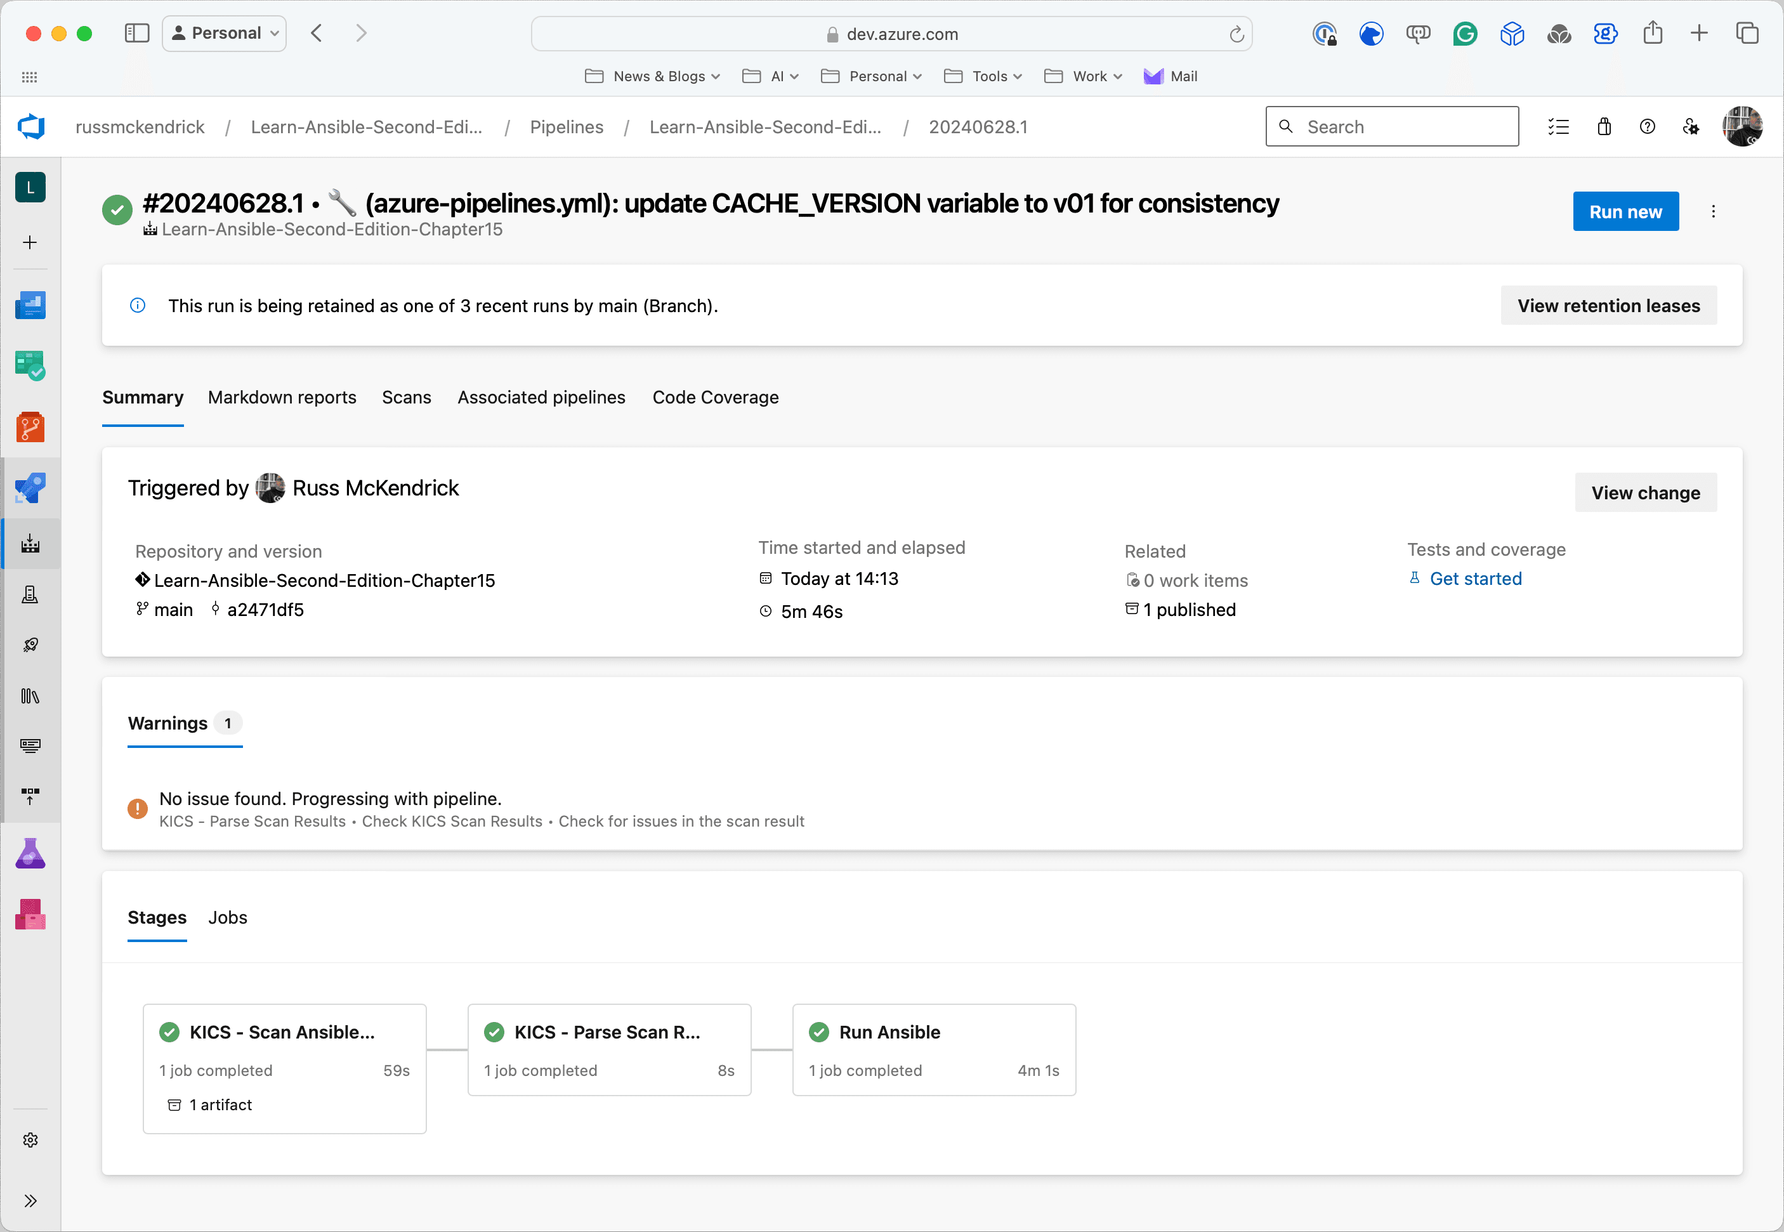Open the Run Ansible stage card

click(x=933, y=1050)
